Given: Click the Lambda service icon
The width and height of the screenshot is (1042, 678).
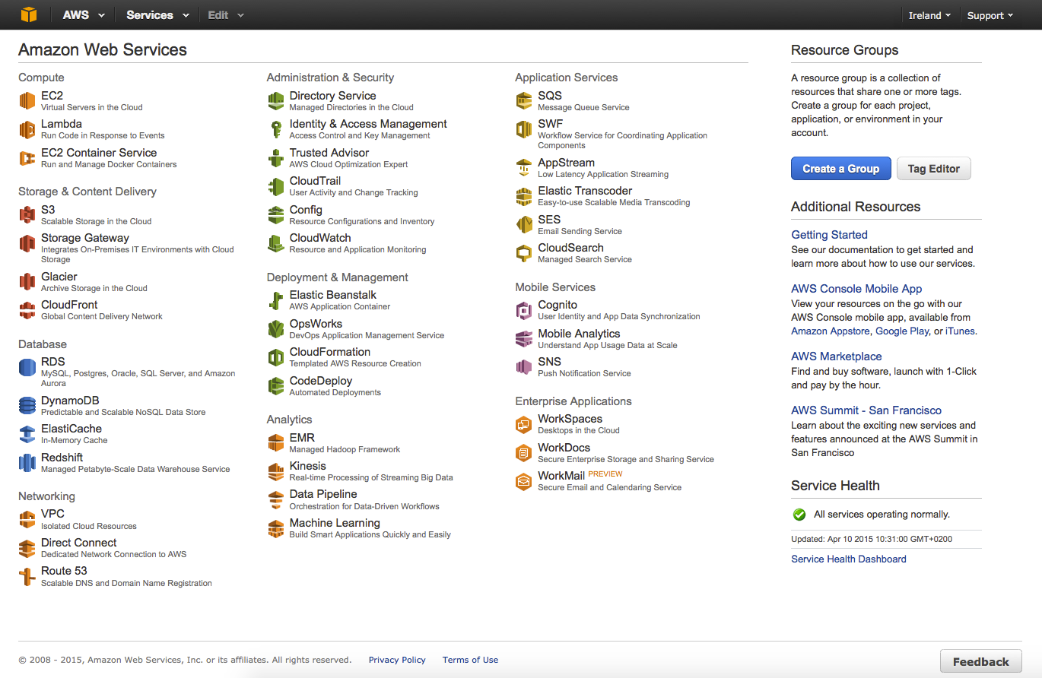Looking at the screenshot, I should pyautogui.click(x=27, y=129).
